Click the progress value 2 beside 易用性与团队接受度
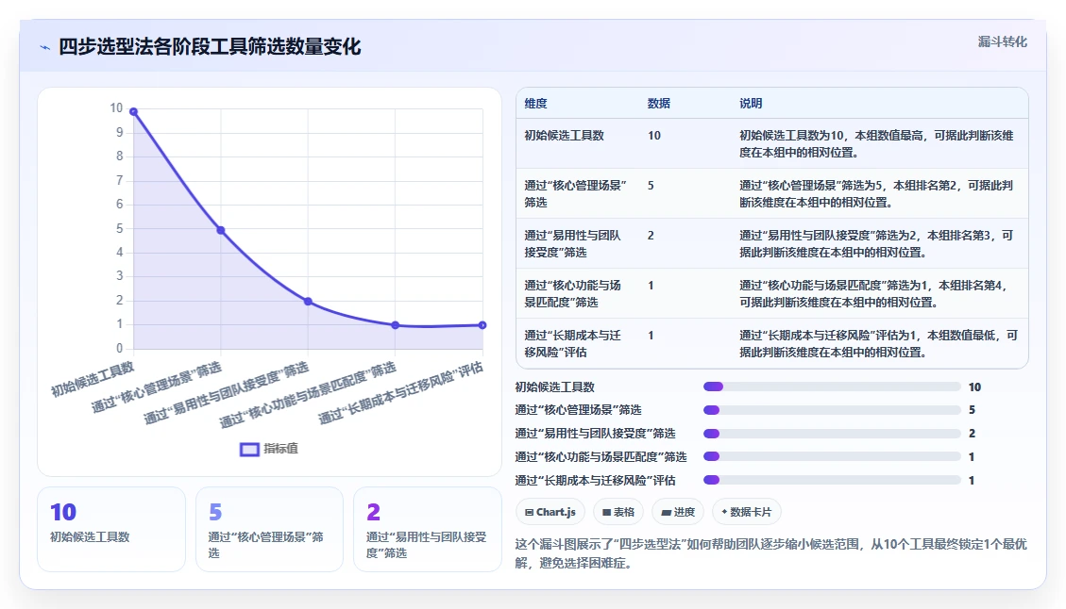Image resolution: width=1066 pixels, height=609 pixels. coord(973,433)
